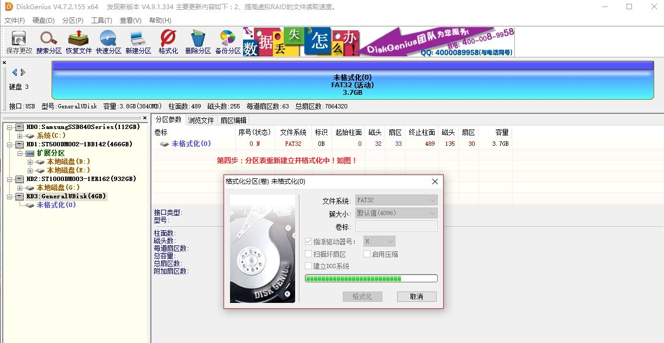664x343 pixels.
Task: Collapse the RD3:GeneralUDisk(4GB) node
Action: [9, 196]
